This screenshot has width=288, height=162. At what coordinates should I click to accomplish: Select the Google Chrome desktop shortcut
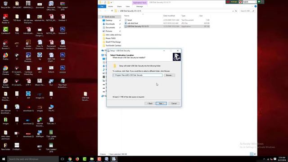[x=5, y=70]
